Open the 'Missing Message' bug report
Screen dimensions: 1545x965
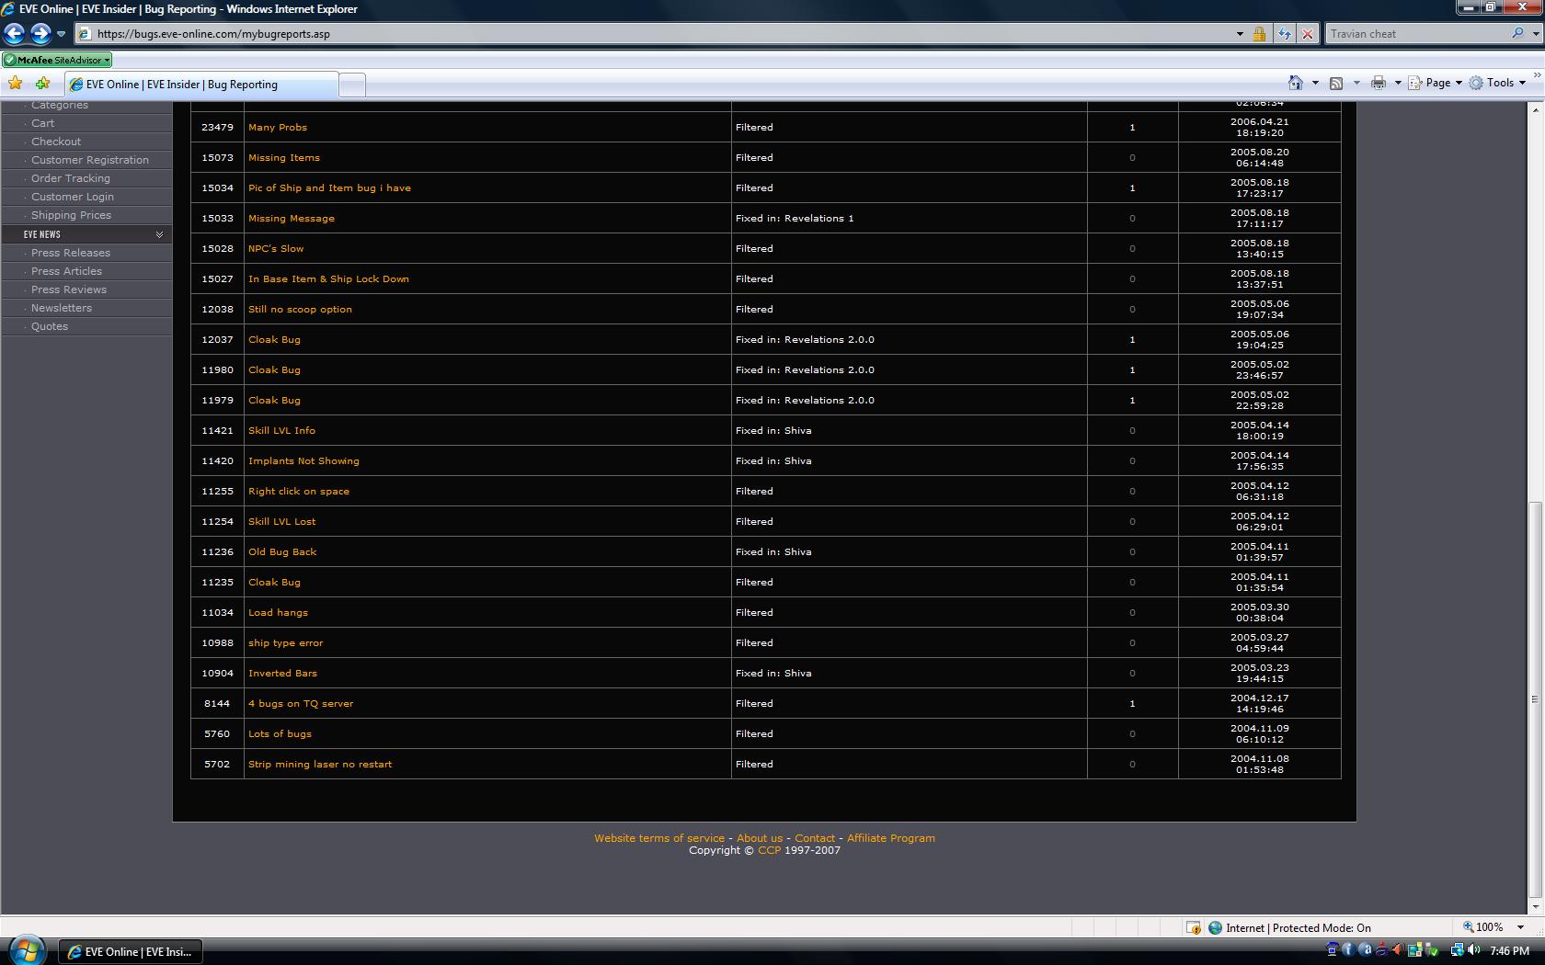coord(292,218)
